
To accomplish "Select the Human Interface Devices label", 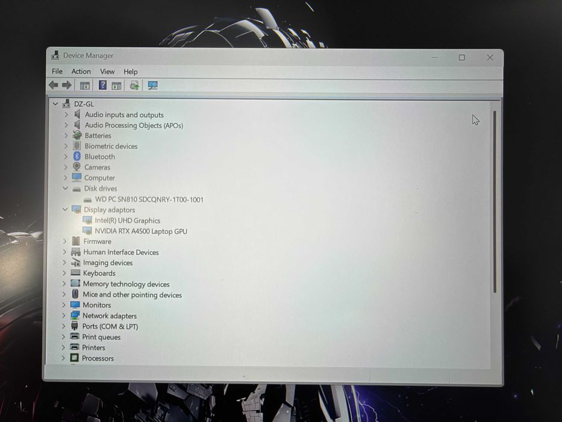I will click(x=121, y=252).
